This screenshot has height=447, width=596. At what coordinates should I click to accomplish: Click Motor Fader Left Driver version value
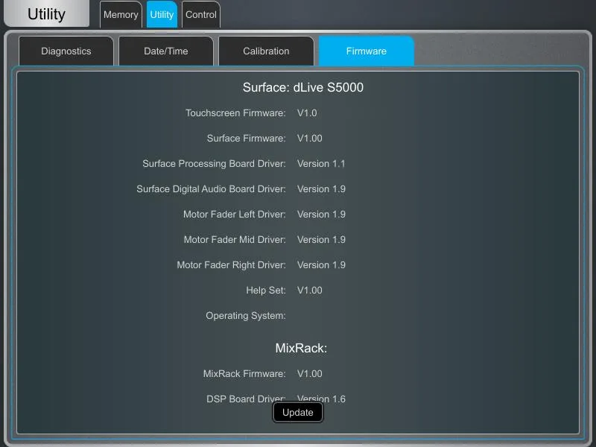tap(321, 215)
